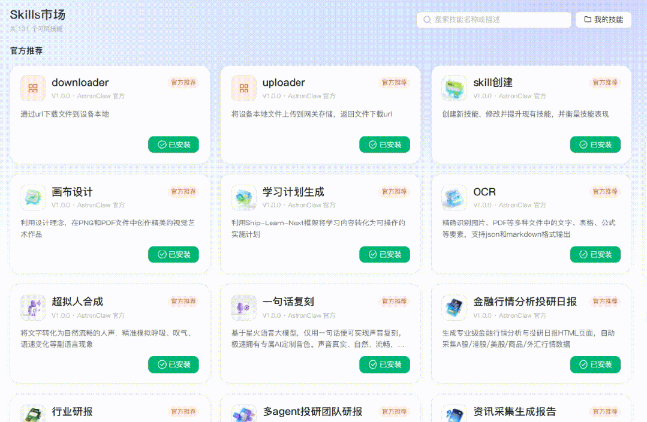Image resolution: width=647 pixels, height=422 pixels.
Task: Click the 已安装 button on downloader card
Action: [x=173, y=144]
